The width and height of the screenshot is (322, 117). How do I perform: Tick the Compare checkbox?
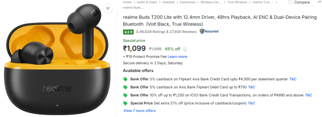click(x=290, y=2)
